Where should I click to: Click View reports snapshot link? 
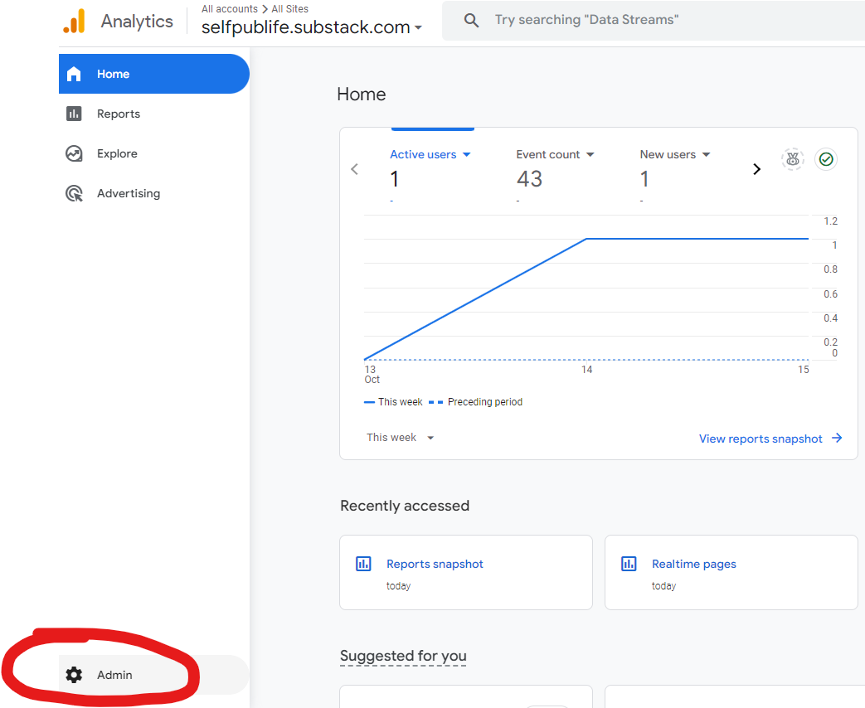pyautogui.click(x=761, y=439)
